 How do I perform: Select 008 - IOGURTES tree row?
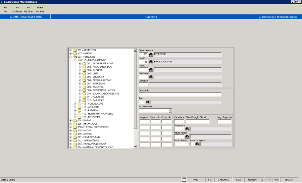pyautogui.click(x=95, y=87)
